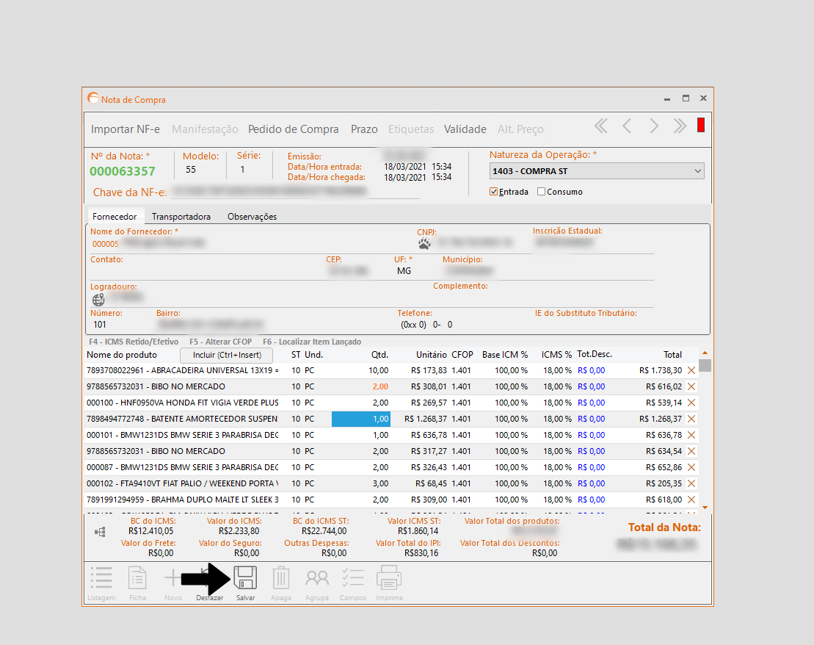
Task: Select the highlighted 1,00 quantity cell
Action: click(361, 419)
